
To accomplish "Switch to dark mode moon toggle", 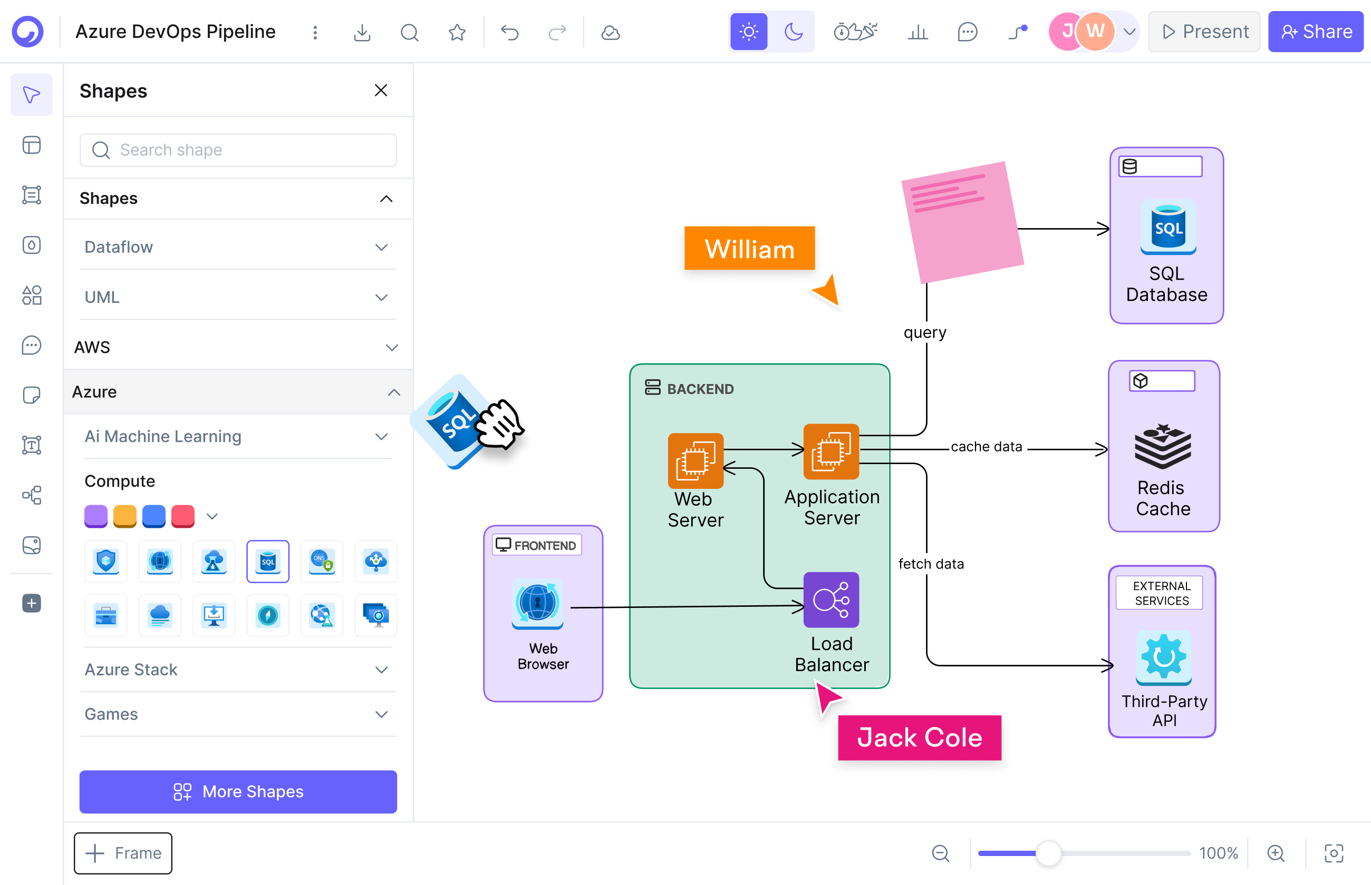I will (794, 32).
